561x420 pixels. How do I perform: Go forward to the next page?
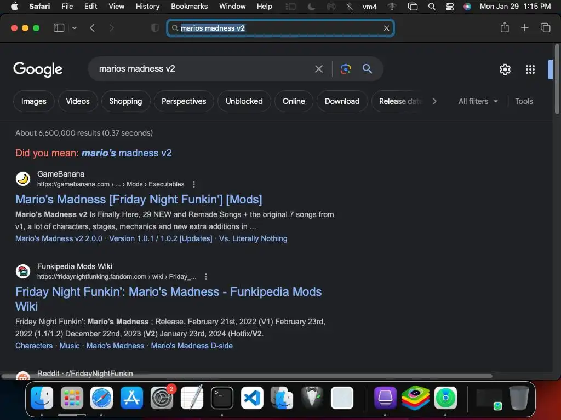click(x=112, y=28)
